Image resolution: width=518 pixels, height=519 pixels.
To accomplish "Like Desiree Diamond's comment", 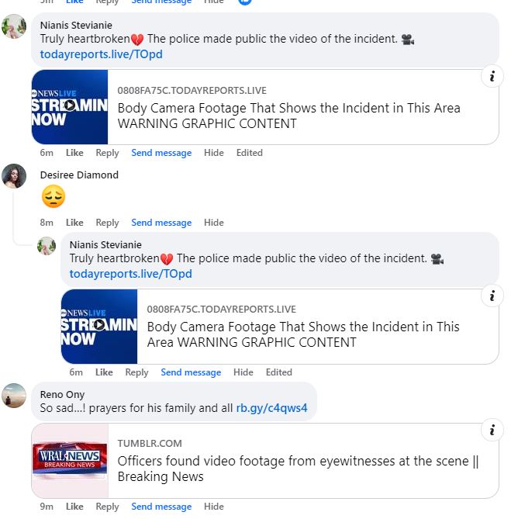I will point(74,223).
